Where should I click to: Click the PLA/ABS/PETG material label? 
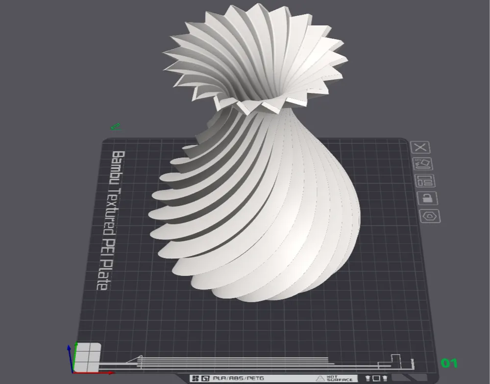[239, 379]
